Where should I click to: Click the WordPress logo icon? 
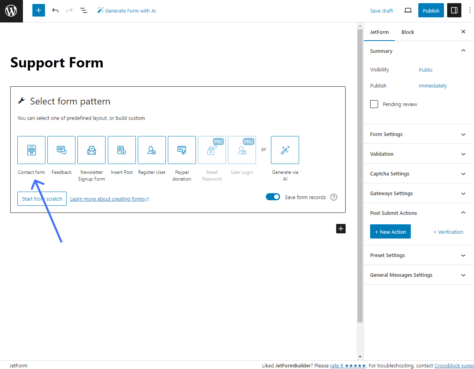[x=11, y=11]
